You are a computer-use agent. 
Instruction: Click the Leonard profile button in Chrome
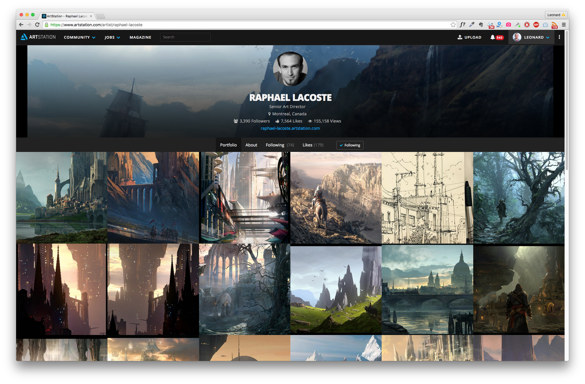[556, 15]
